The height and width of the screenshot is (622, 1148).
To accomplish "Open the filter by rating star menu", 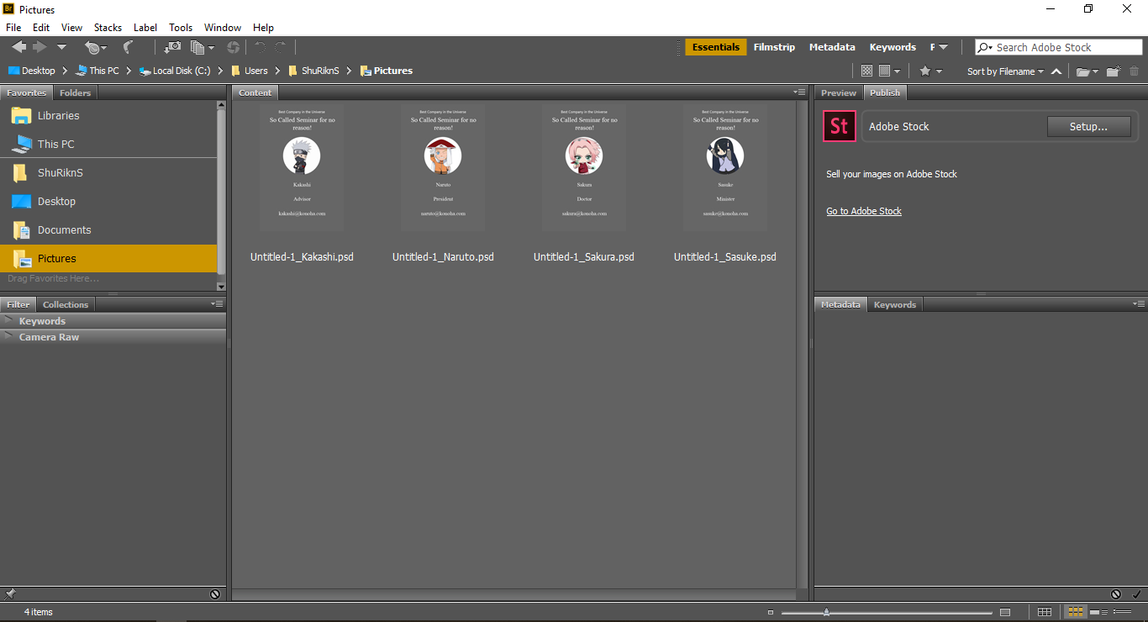I will click(x=930, y=71).
